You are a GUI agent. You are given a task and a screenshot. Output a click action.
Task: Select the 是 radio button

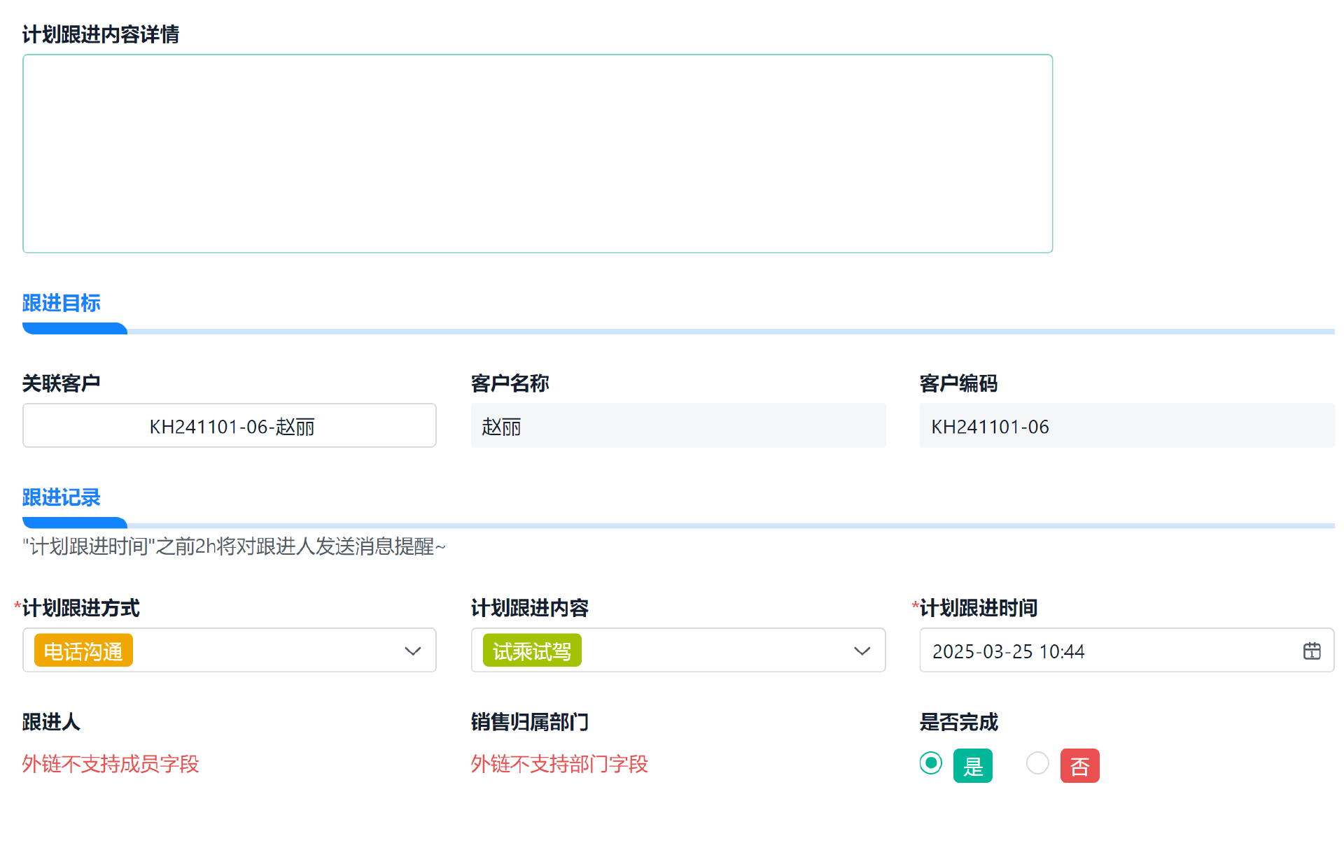930,763
